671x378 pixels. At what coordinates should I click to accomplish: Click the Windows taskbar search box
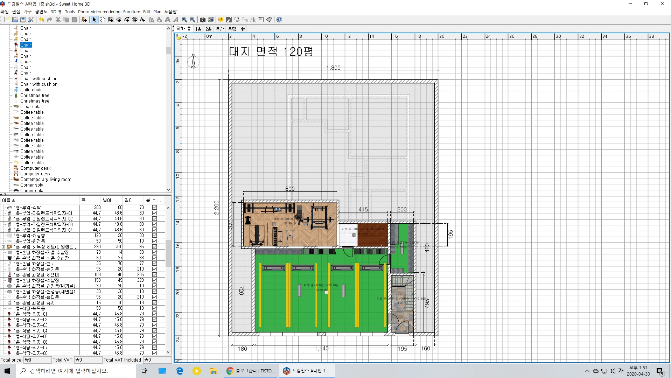[76, 371]
